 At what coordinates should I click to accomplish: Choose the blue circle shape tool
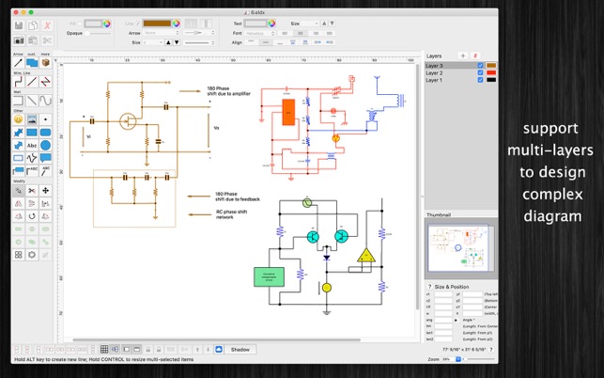[x=45, y=146]
